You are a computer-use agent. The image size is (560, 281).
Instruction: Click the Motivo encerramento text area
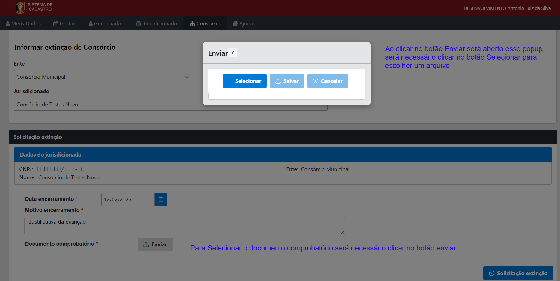185,226
